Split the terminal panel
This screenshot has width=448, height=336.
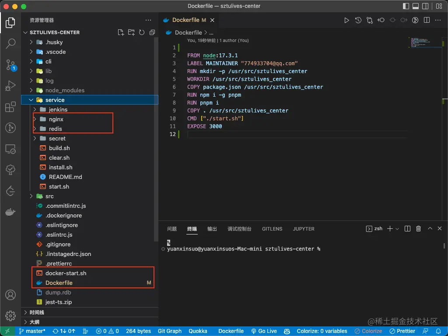(x=407, y=228)
